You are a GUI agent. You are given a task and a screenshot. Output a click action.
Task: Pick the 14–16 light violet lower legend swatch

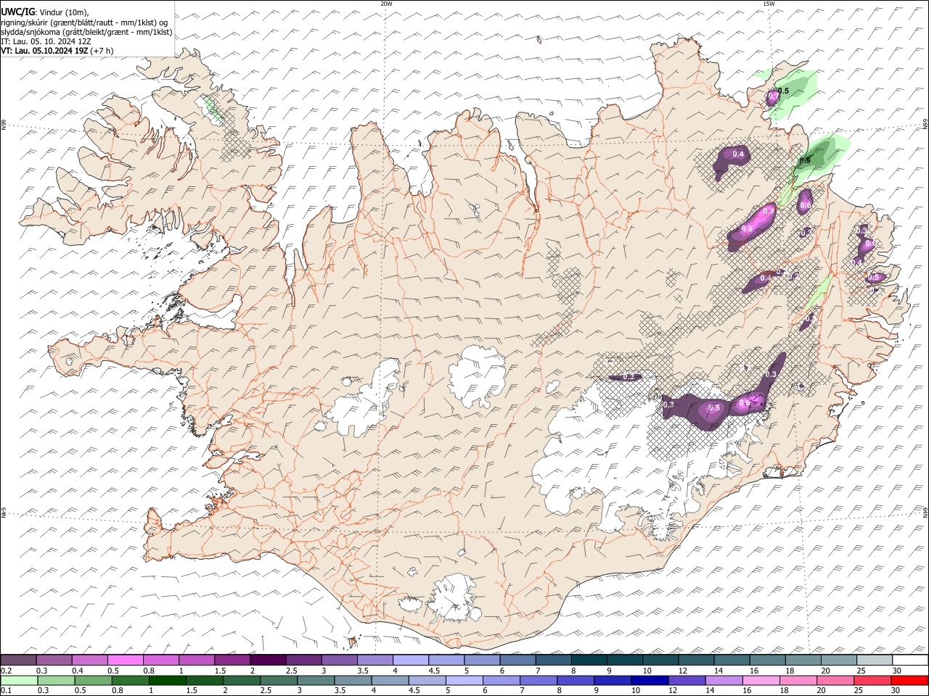click(723, 681)
